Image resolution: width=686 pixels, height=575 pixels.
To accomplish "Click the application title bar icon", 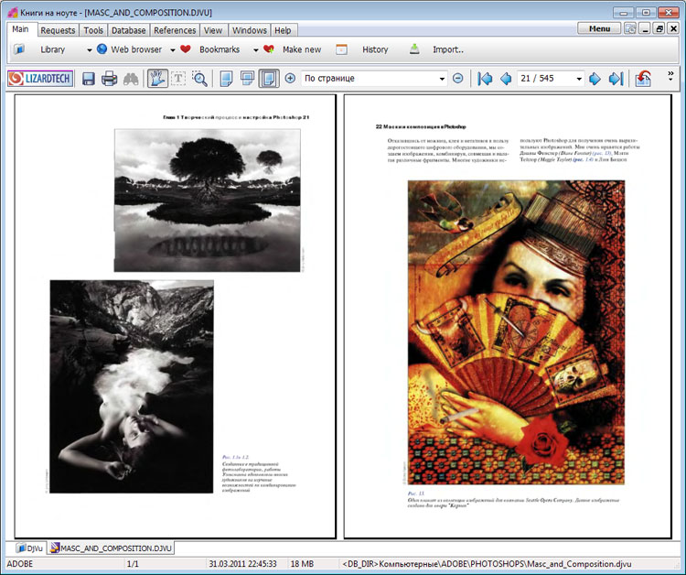I will (x=13, y=12).
